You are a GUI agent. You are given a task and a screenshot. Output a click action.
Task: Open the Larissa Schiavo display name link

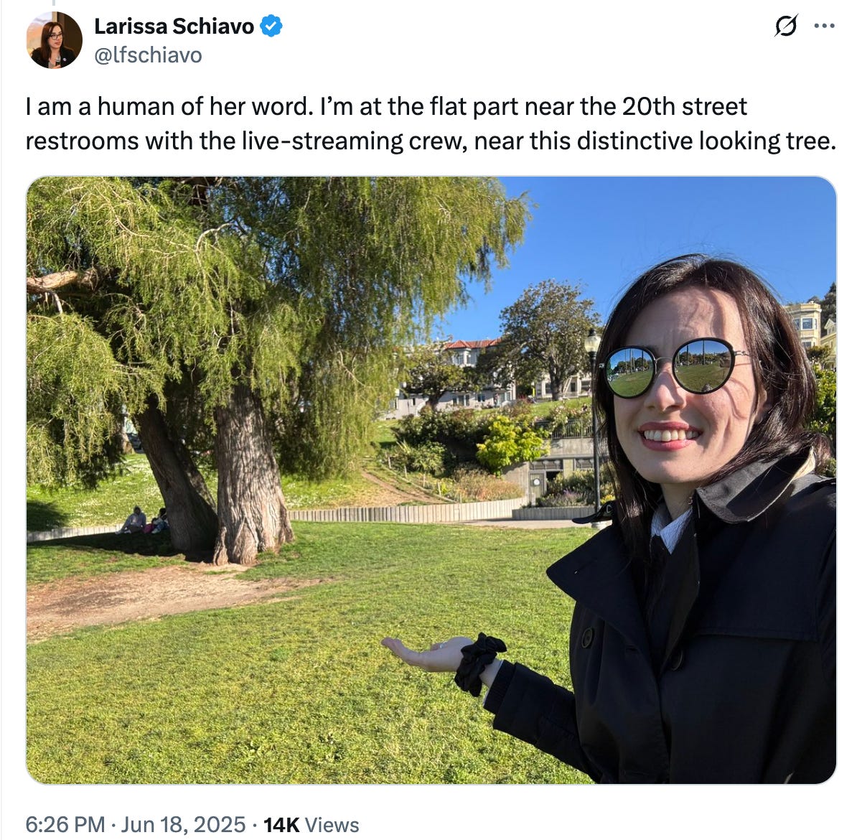point(174,27)
